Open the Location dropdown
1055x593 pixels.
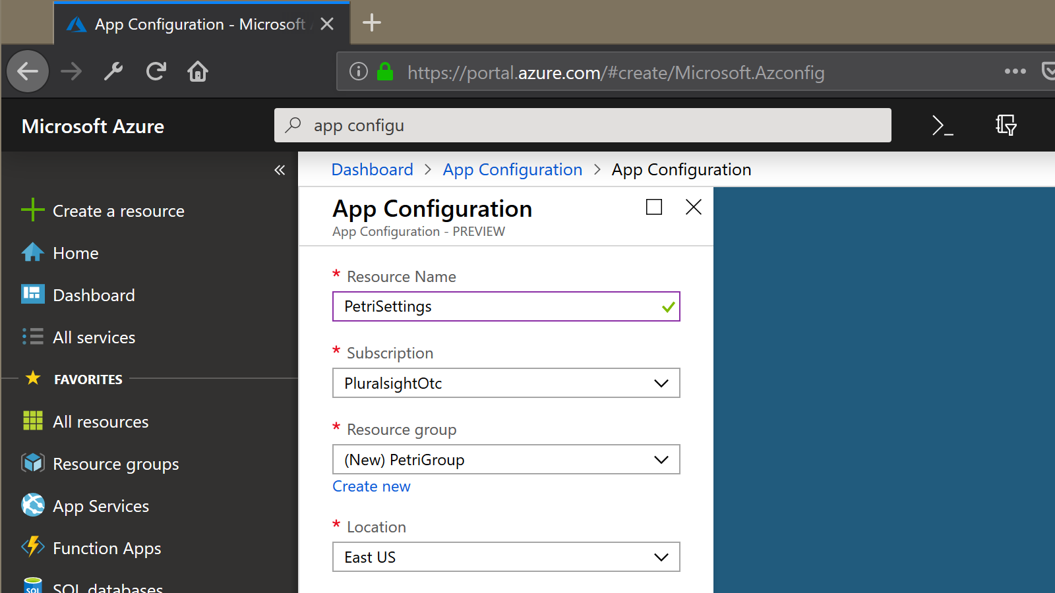click(506, 557)
